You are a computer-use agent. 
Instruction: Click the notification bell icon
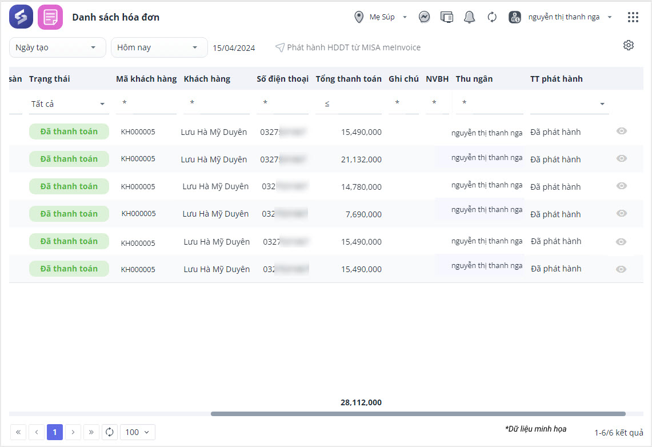pyautogui.click(x=470, y=17)
